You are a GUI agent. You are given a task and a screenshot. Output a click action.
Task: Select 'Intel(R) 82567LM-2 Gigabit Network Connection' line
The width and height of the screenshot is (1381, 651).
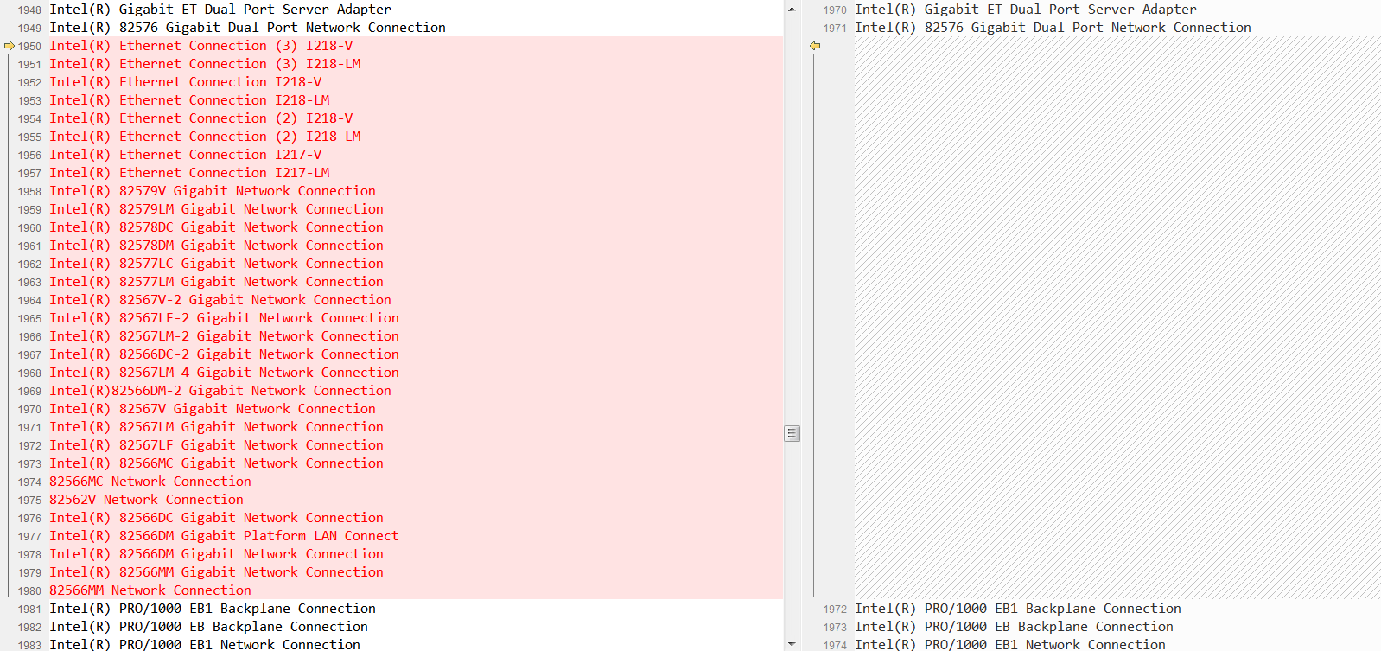click(224, 336)
